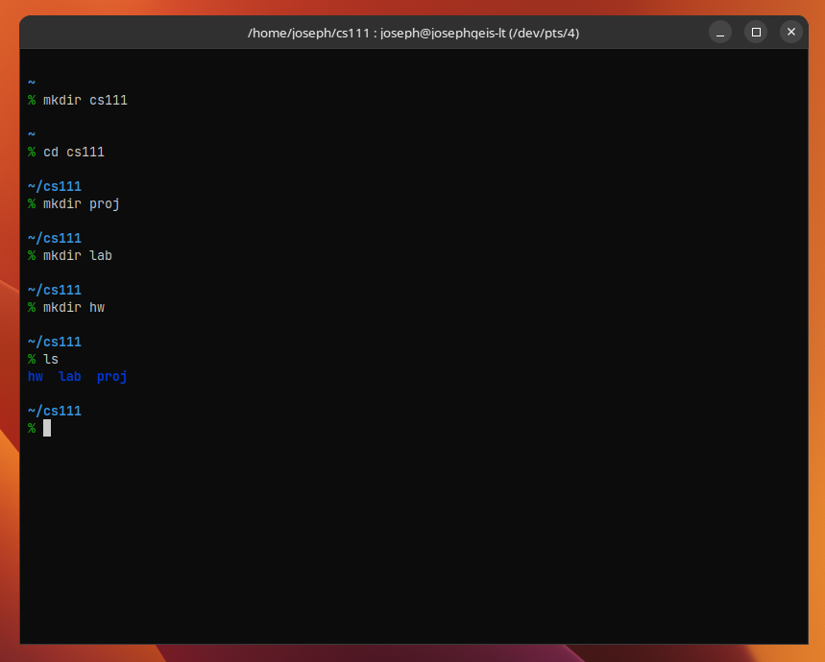Click the ~/cs111 path above "mkdir proj"
Screen dimensions: 825x662
click(55, 186)
